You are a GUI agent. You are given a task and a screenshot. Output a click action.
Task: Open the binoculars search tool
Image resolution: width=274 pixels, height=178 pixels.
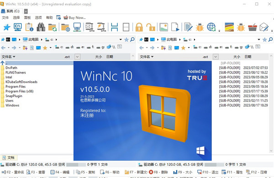41,27
